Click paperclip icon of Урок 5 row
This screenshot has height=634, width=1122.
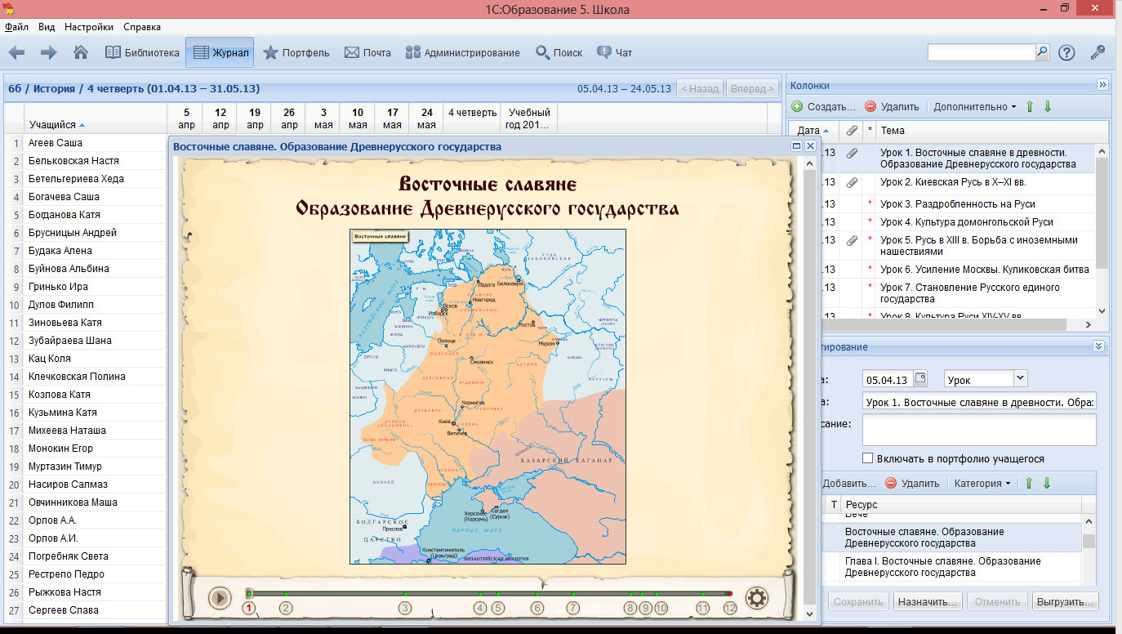(852, 240)
